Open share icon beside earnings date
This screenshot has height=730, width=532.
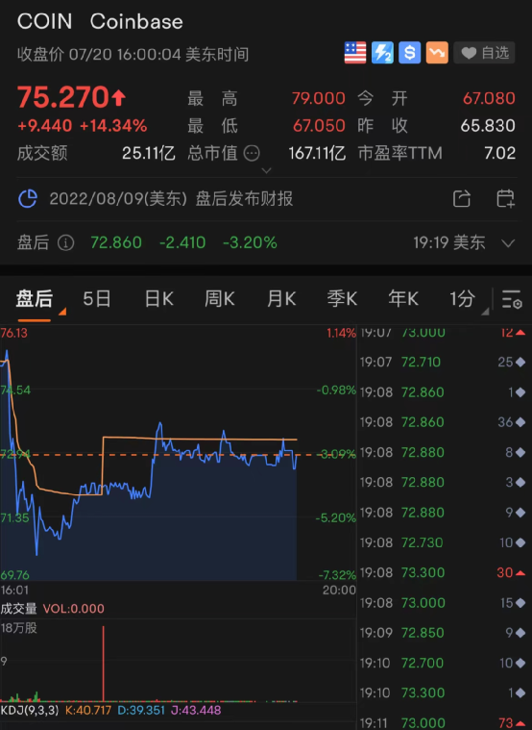[462, 199]
